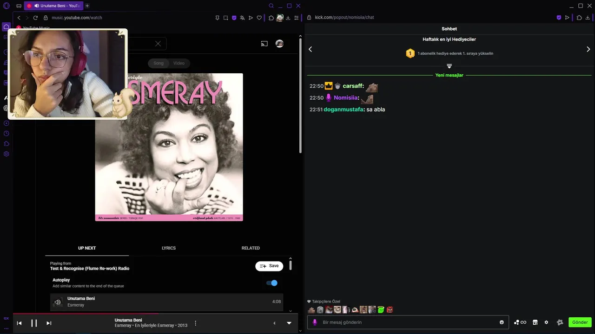The width and height of the screenshot is (595, 334).
Task: Open Nomisiia user profile in chat
Action: point(346,98)
